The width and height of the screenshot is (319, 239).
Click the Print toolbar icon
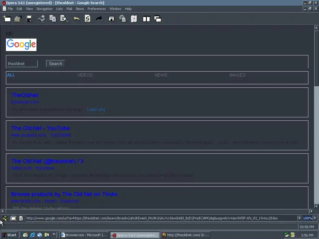click(x=41, y=19)
